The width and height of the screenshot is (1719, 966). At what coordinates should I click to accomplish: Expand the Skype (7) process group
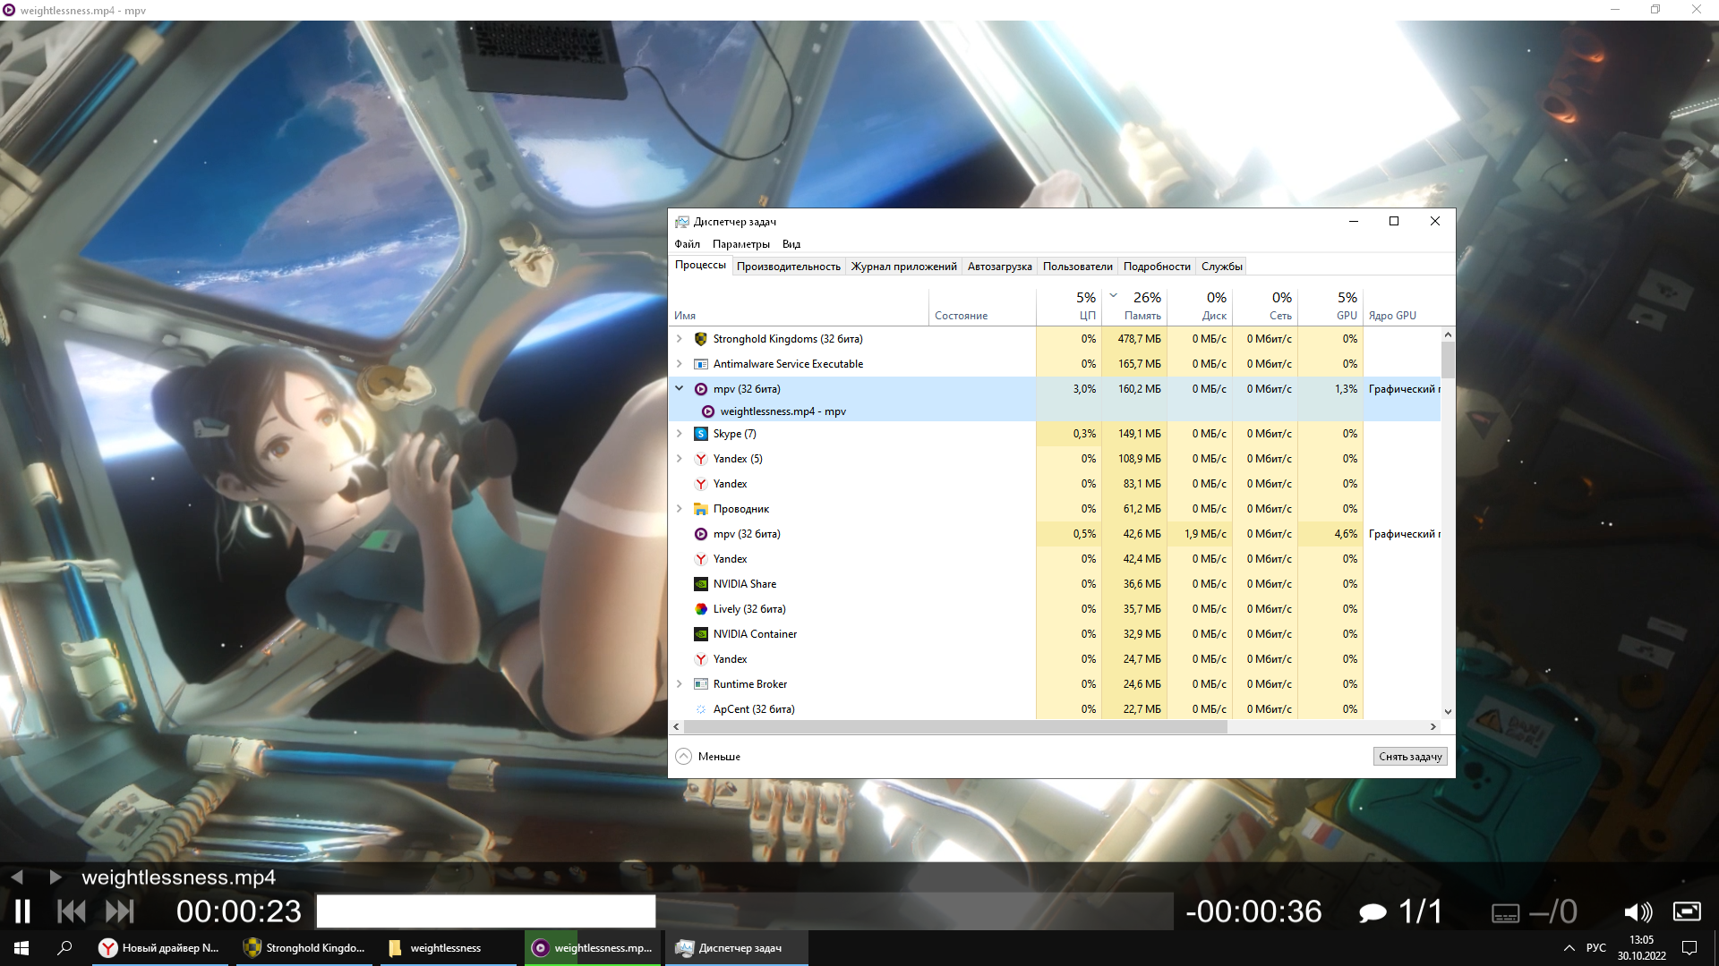pos(679,434)
